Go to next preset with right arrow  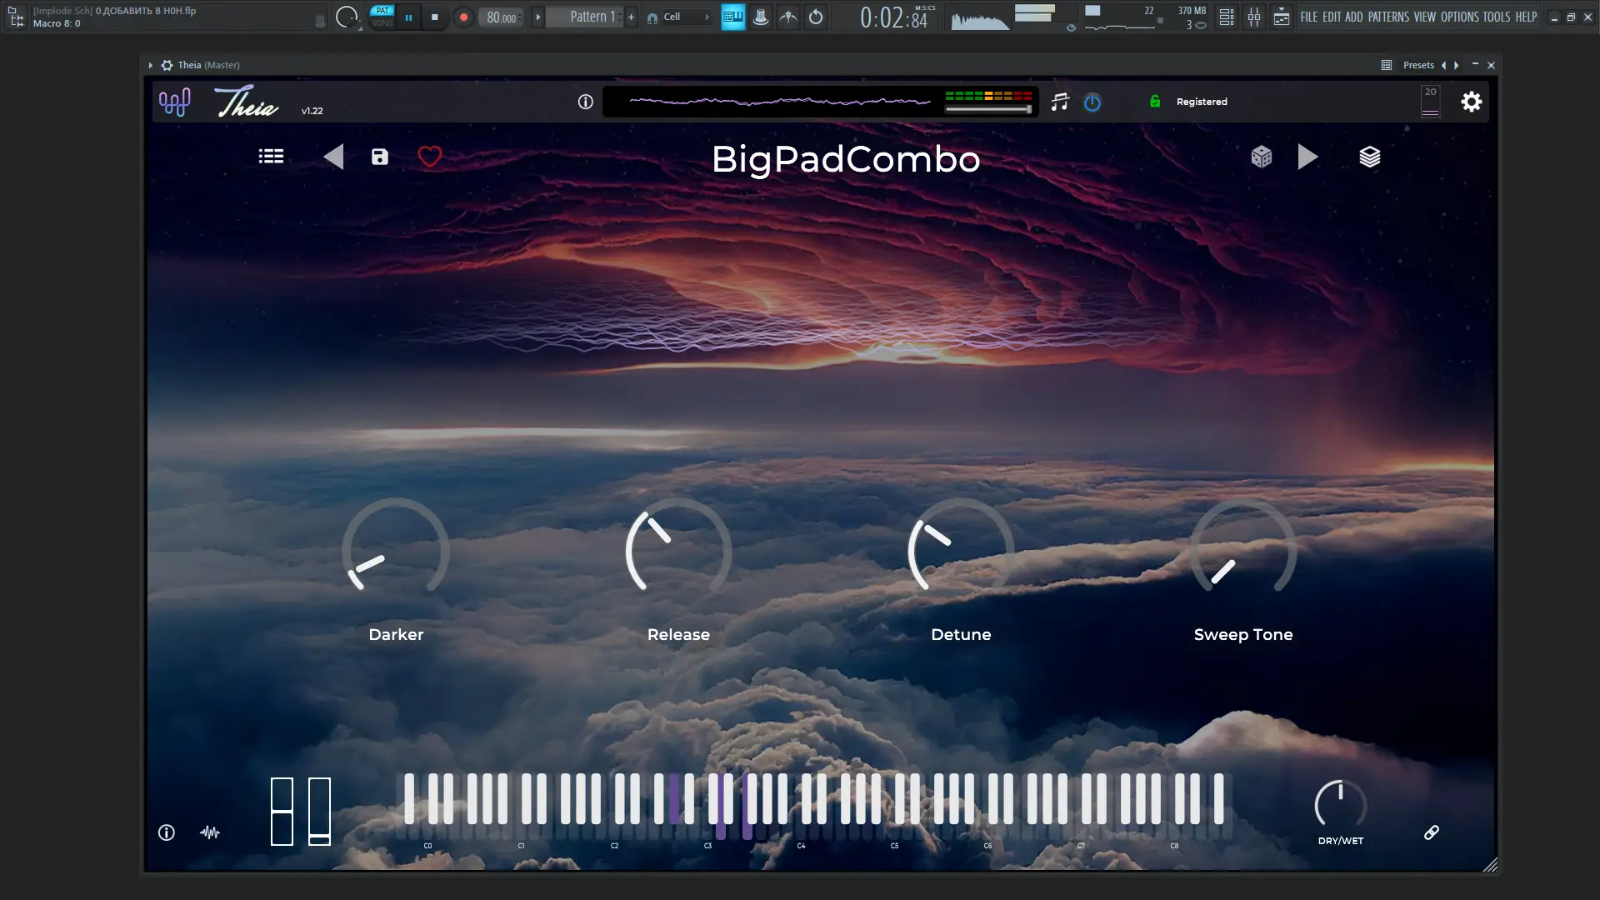point(1307,157)
